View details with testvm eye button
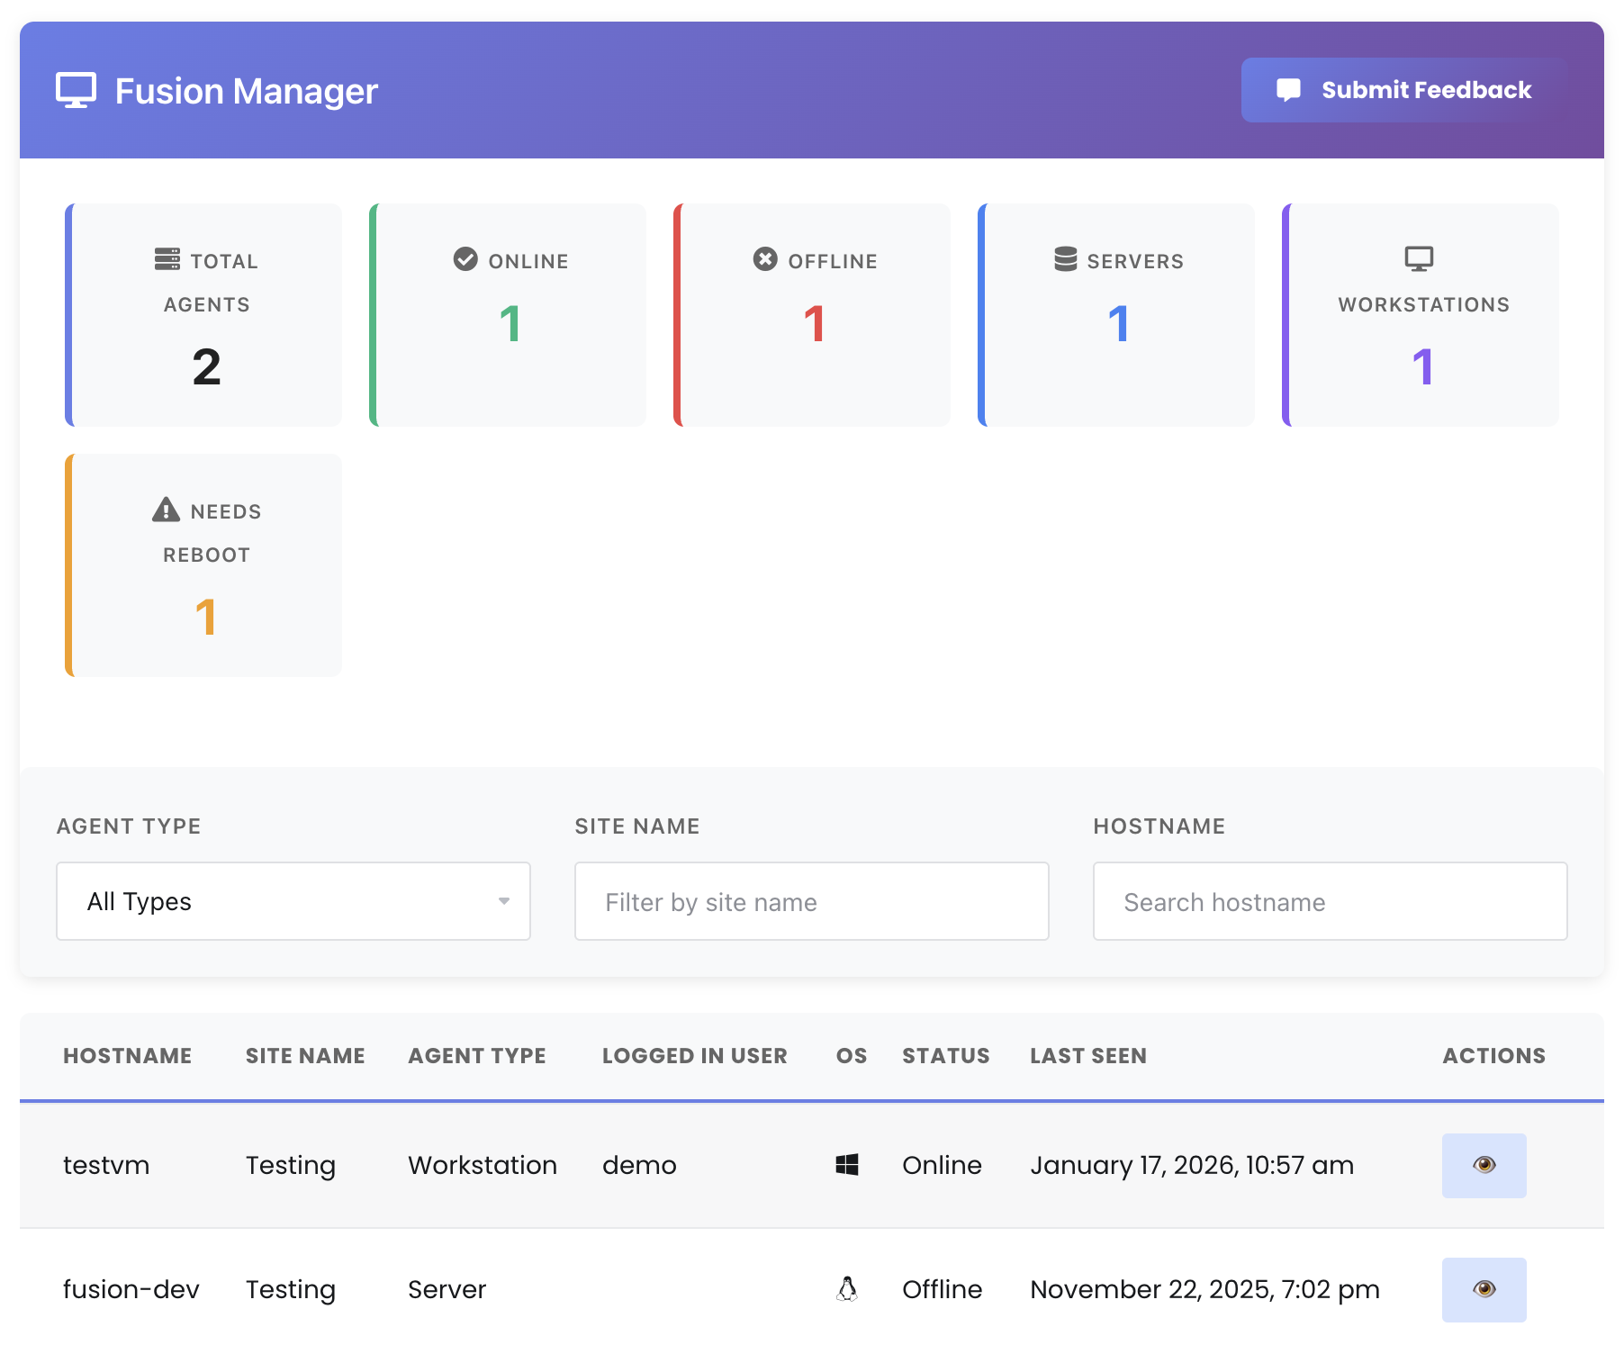This screenshot has height=1363, width=1624. click(x=1484, y=1165)
